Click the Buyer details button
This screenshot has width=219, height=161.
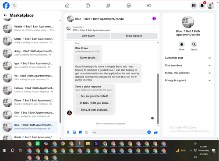tap(88, 58)
